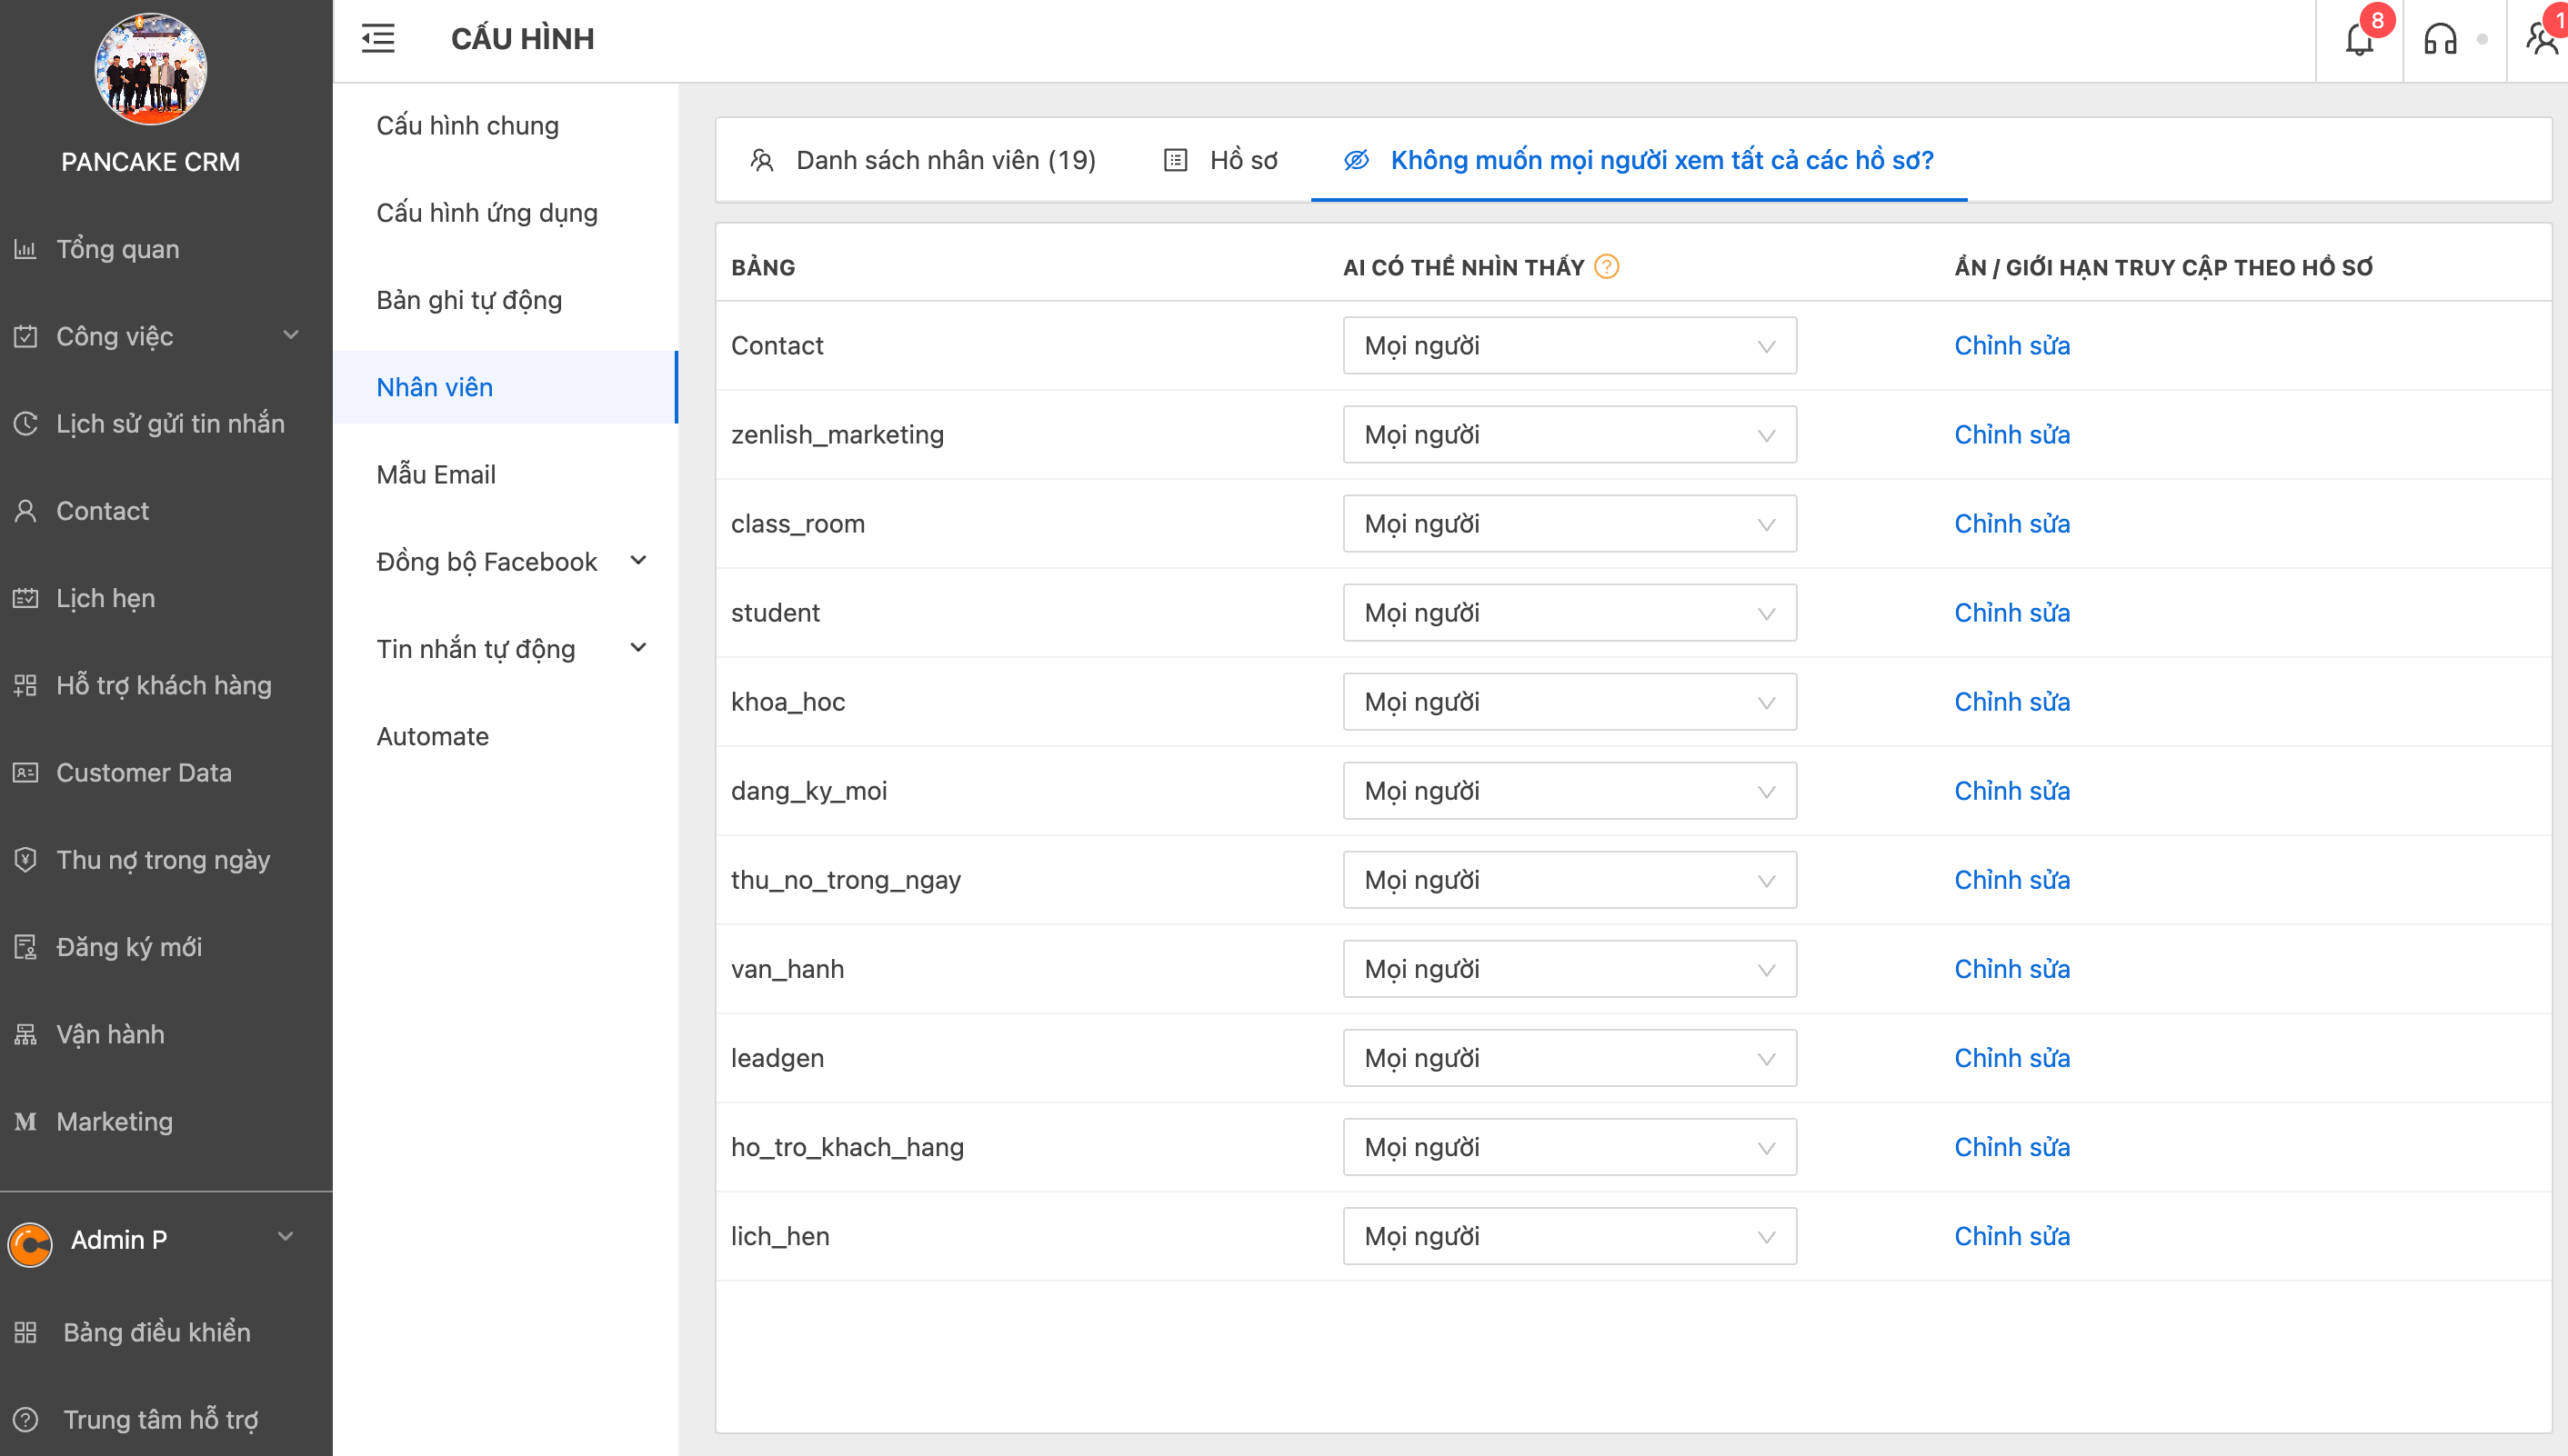This screenshot has width=2568, height=1456.
Task: Open the Contact visibility dropdown
Action: pos(1569,346)
